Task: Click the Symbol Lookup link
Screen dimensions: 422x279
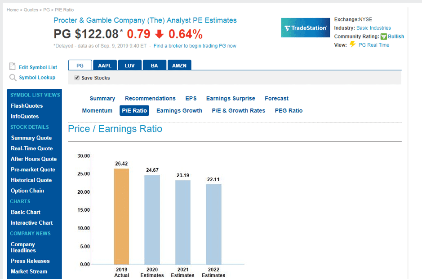Action: (x=37, y=78)
